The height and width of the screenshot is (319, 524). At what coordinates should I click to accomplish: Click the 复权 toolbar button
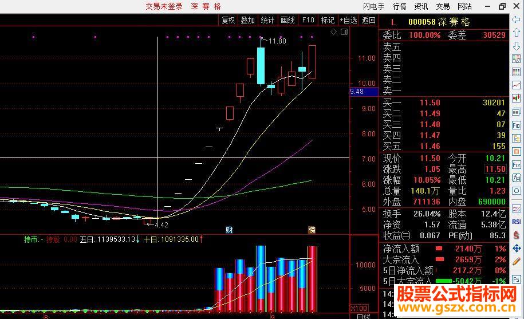coord(228,21)
